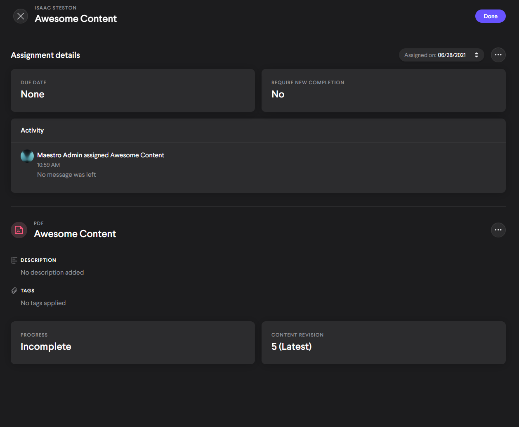Click the No description added text
This screenshot has width=519, height=427.
coord(52,273)
